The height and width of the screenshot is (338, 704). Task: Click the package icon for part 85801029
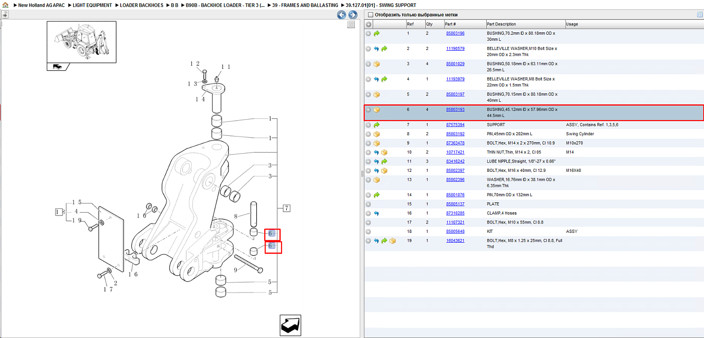(x=376, y=64)
